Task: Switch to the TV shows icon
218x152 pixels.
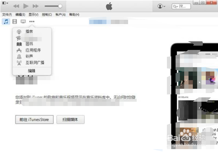Action: pyautogui.click(x=23, y=22)
